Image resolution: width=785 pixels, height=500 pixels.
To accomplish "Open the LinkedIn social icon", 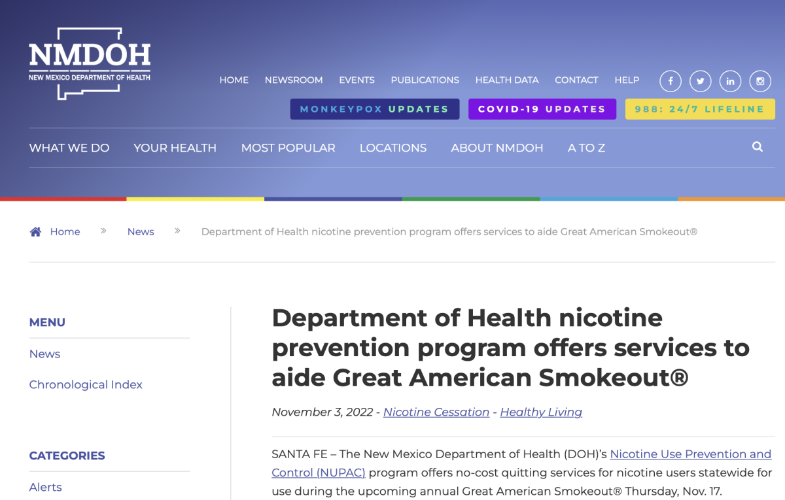I will (730, 81).
